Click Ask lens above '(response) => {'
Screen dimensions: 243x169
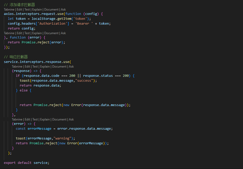click(x=71, y=67)
